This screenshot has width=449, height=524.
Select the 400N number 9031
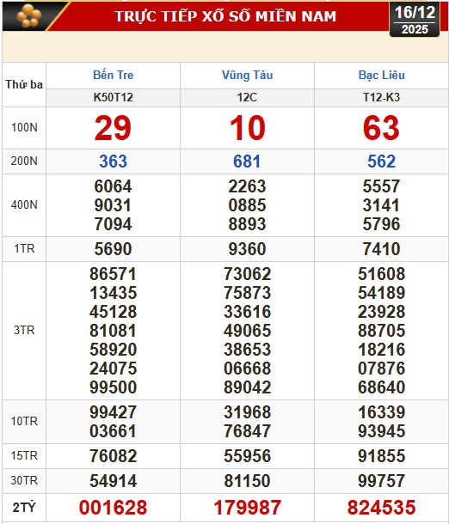[x=113, y=204]
